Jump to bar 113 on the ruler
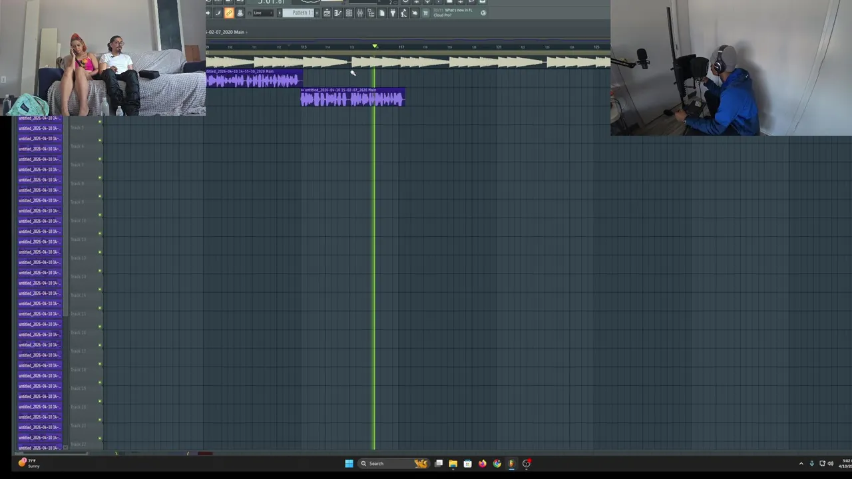852x479 pixels. click(304, 47)
